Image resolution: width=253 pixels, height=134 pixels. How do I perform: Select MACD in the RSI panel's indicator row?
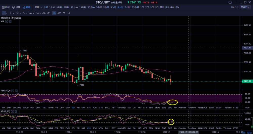(26, 108)
